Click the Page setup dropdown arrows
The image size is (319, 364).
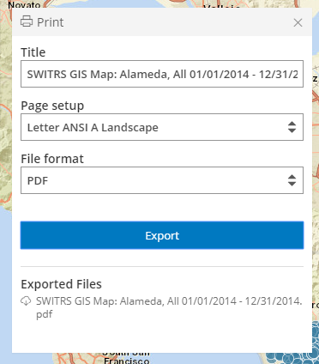point(292,127)
